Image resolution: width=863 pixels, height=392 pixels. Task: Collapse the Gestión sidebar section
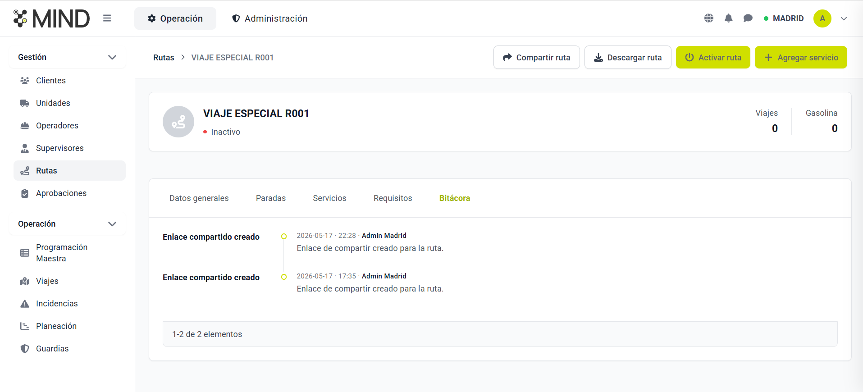click(x=67, y=57)
